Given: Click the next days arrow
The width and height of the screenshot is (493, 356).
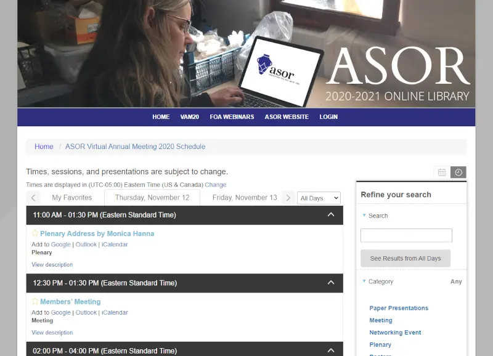Looking at the screenshot, I should click(288, 198).
